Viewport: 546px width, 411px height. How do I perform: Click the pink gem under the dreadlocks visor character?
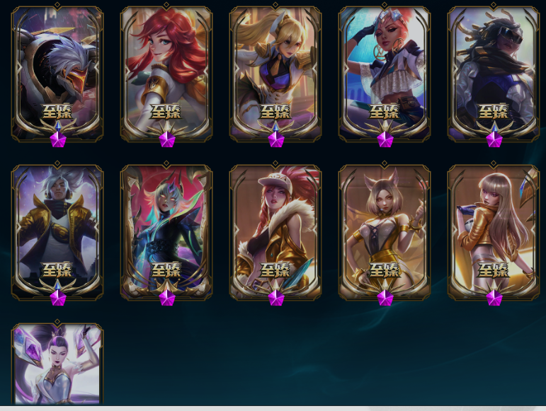click(494, 139)
